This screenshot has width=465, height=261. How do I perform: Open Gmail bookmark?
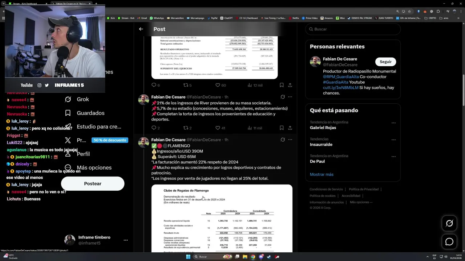pos(142,18)
